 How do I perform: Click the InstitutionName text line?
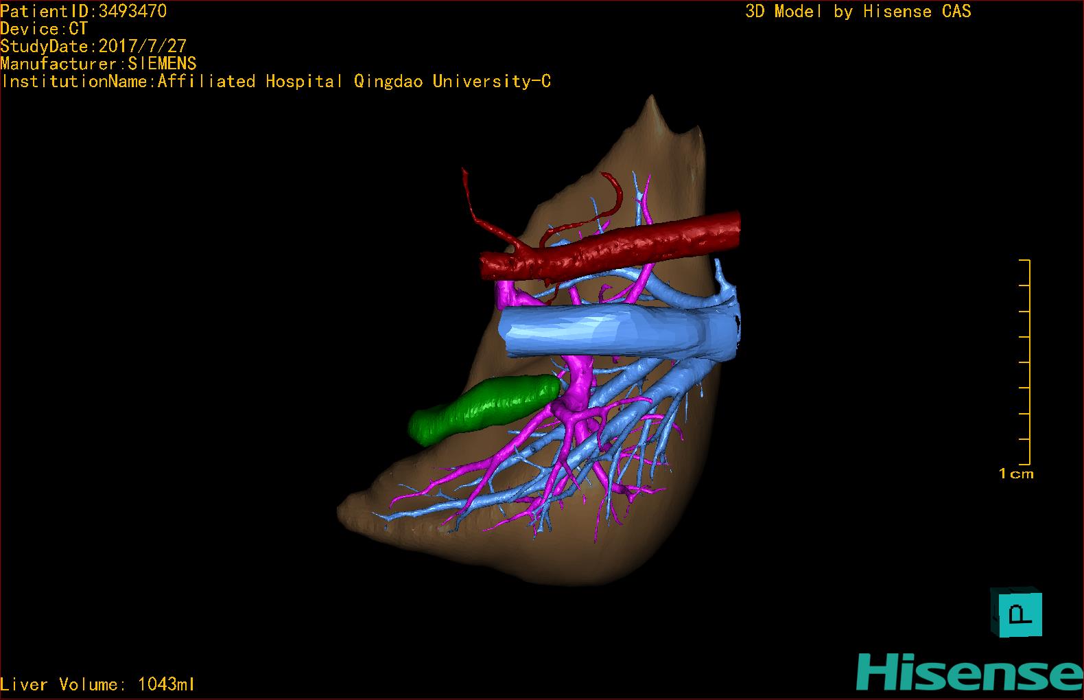[276, 82]
